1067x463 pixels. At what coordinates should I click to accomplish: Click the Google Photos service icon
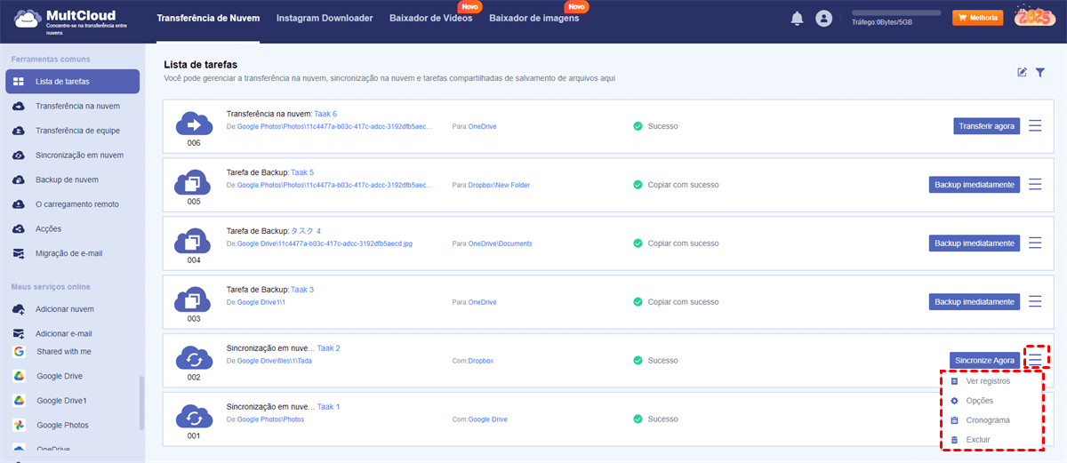(19, 426)
